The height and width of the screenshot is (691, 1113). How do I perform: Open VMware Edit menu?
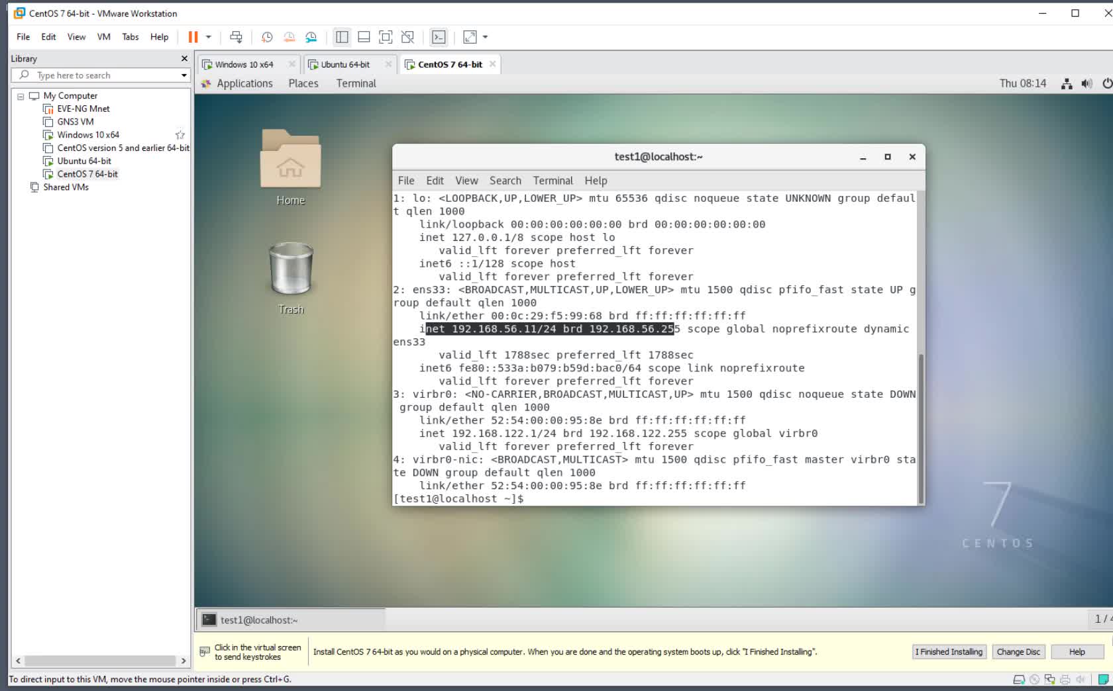(48, 37)
